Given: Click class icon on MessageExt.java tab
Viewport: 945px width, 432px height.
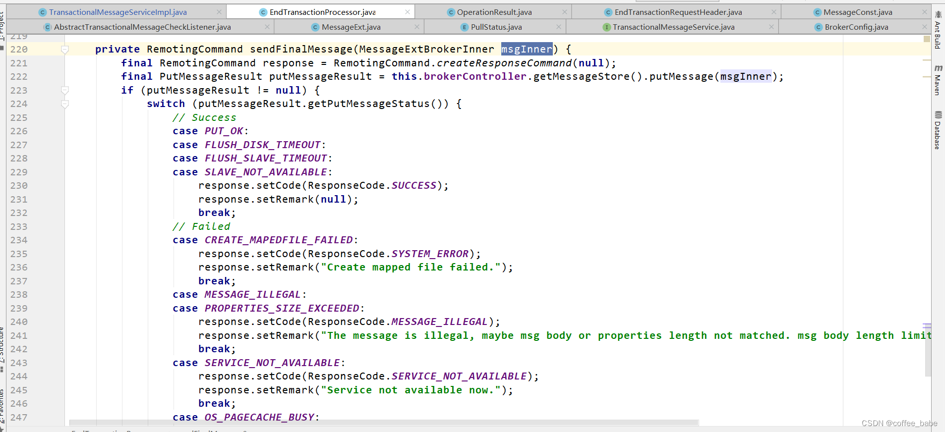Looking at the screenshot, I should [315, 27].
